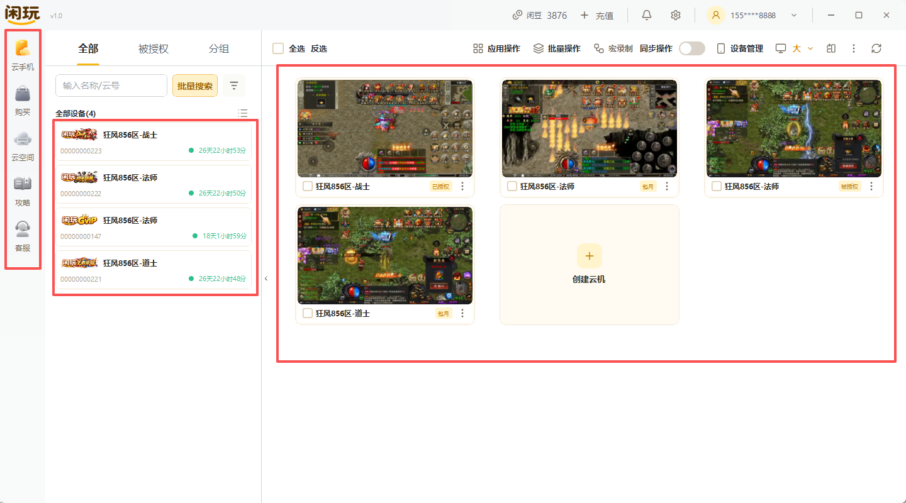Click the 闲玩 logo
The image size is (906, 503).
pos(23,14)
